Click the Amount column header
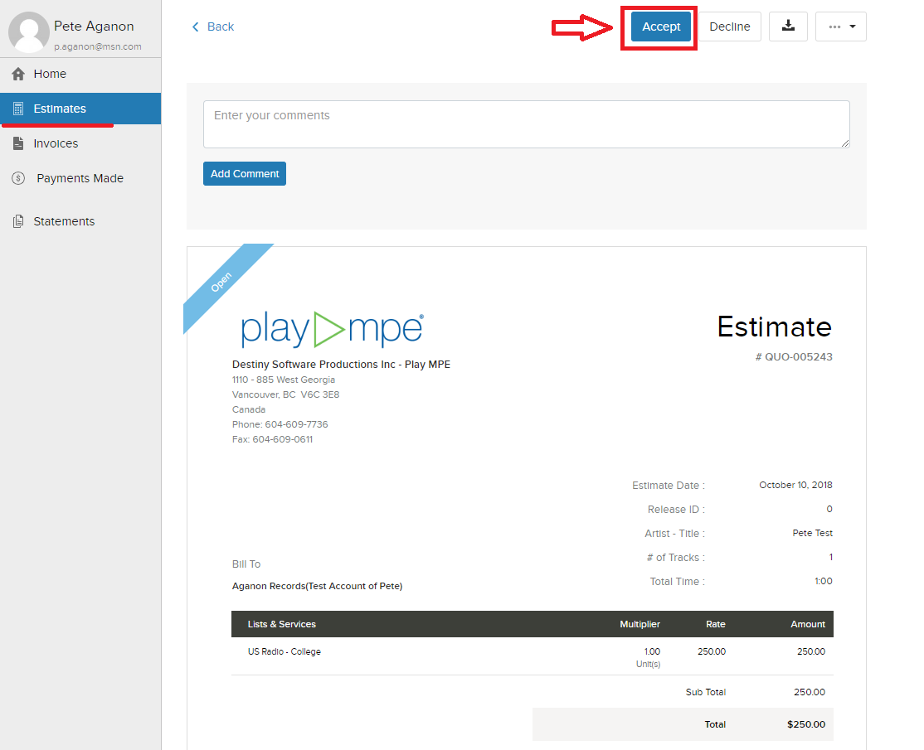 [807, 624]
